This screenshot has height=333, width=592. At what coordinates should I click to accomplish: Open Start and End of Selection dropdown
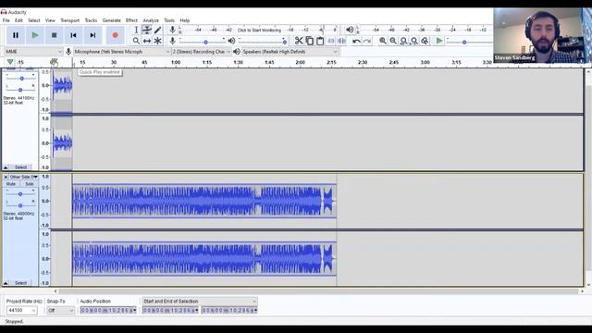point(200,302)
